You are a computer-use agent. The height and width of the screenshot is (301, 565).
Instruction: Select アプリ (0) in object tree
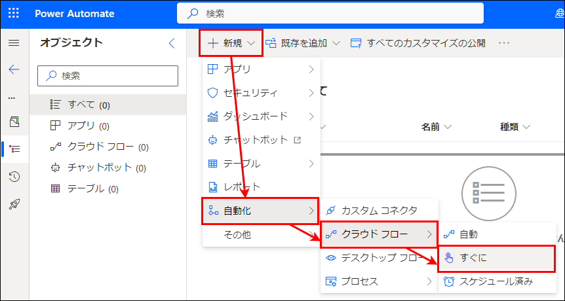(107, 126)
